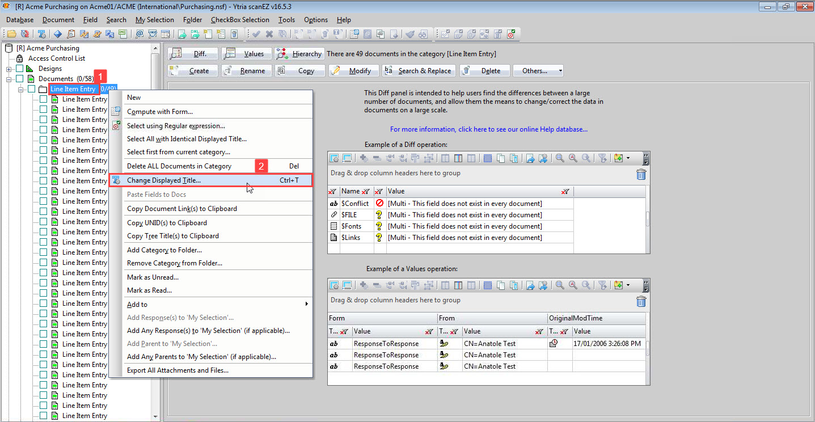
Task: Click the first magnifier icon in Values example toolbar
Action: click(560, 285)
